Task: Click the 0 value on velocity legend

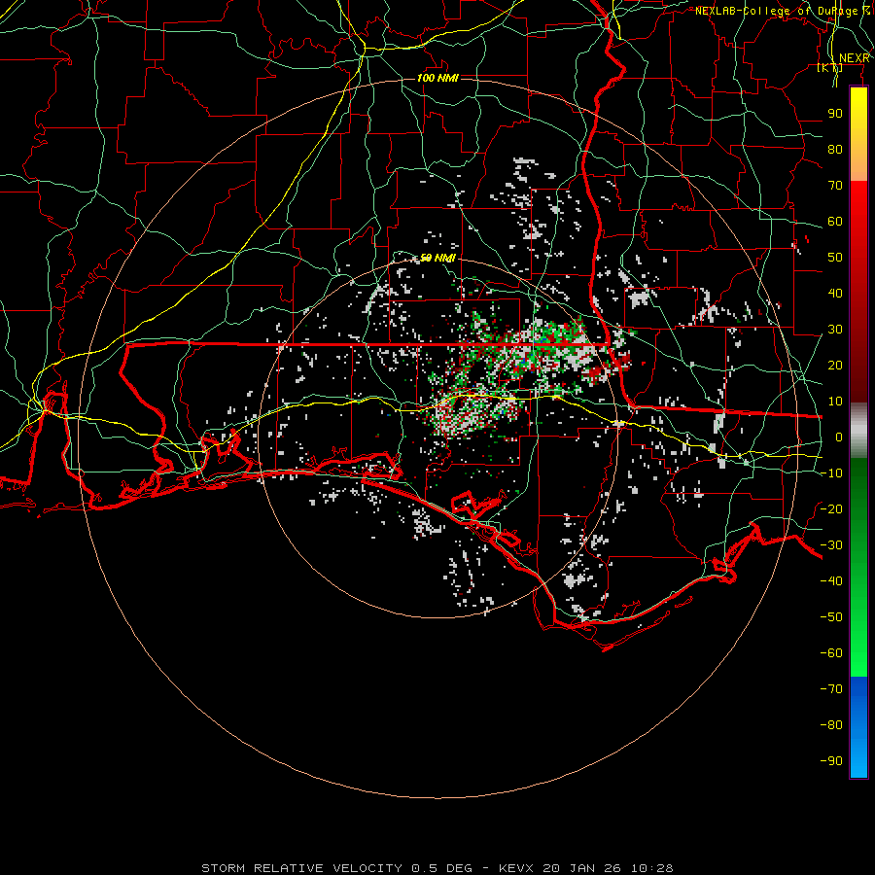Action: (x=839, y=437)
